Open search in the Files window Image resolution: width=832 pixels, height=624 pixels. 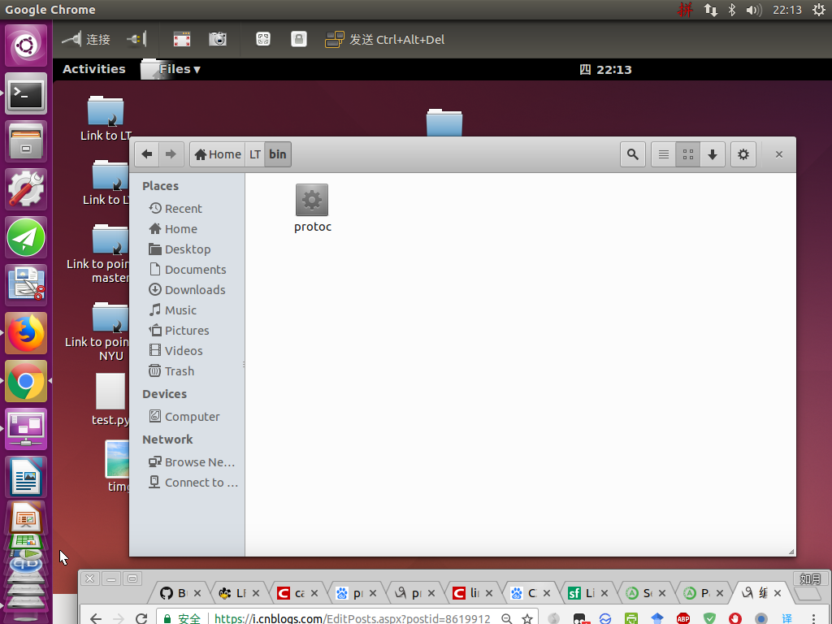tap(632, 154)
